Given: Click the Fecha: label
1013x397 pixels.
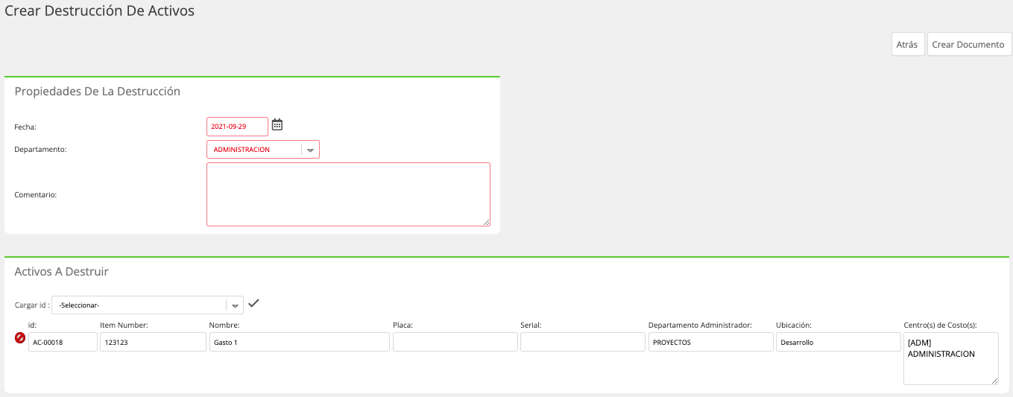Looking at the screenshot, I should pyautogui.click(x=25, y=127).
